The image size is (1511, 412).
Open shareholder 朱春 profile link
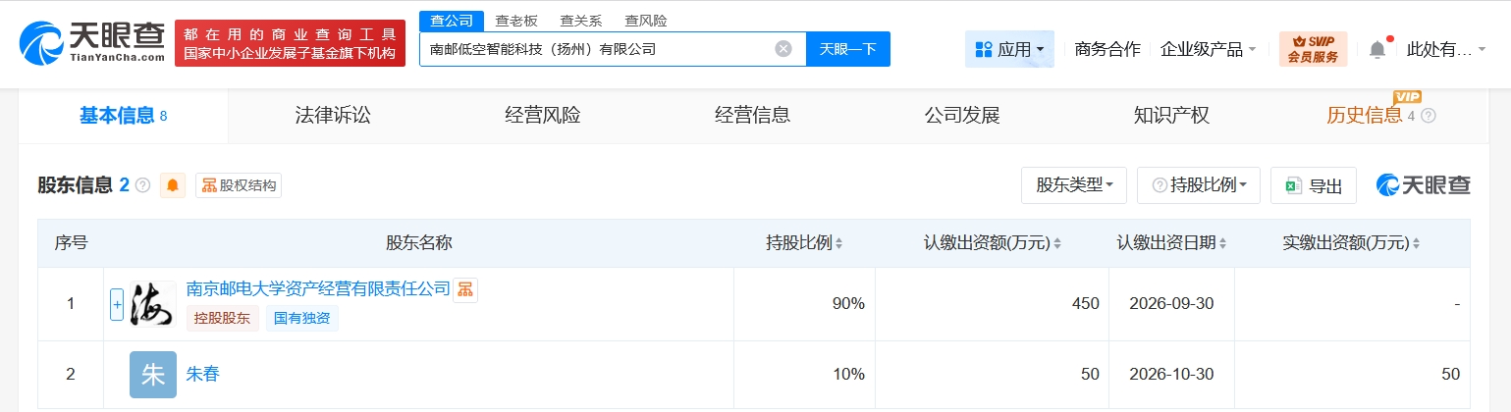203,374
